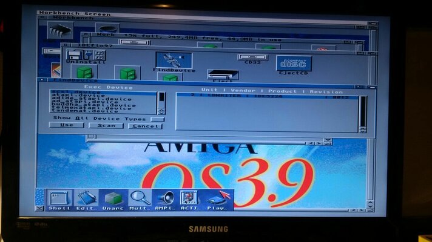Click the Mult magnifying glass icon
Screen dimensions: 432x242
tap(140, 199)
